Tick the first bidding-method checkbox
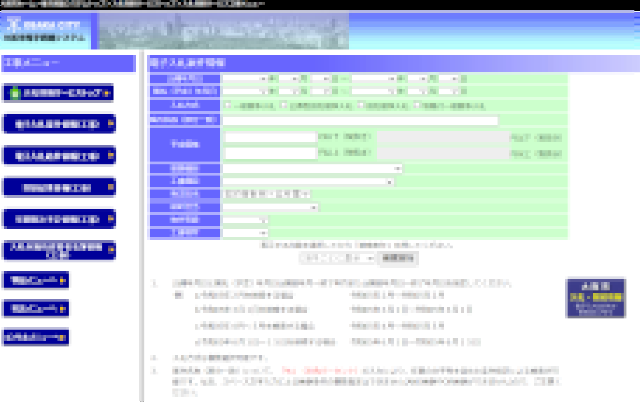 tap(228, 106)
